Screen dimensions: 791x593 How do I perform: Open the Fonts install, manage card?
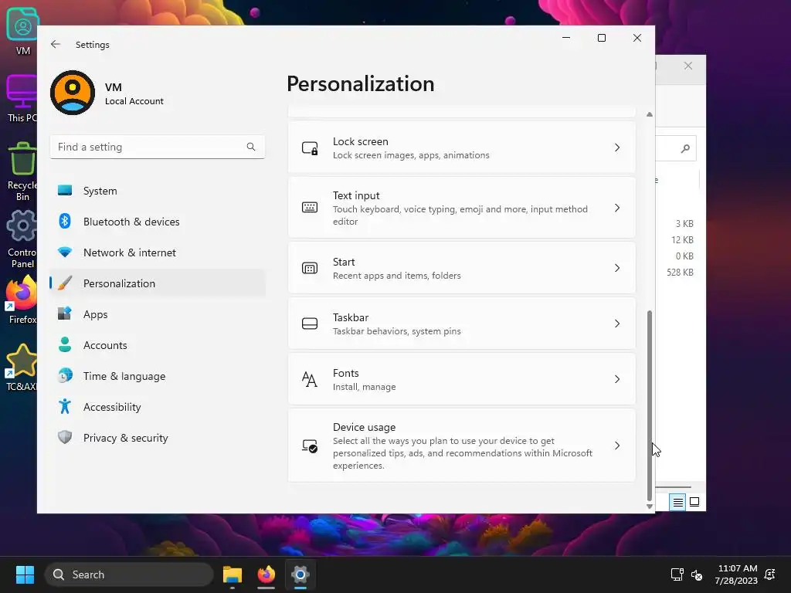462,379
